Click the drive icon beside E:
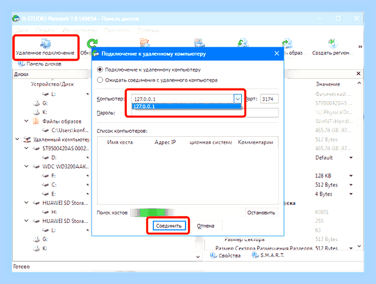Screen dimensions: 376x284 click(x=45, y=194)
